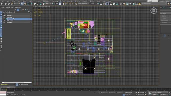Toggle the Percent Snap icon
The image size is (171, 96).
[70, 4]
